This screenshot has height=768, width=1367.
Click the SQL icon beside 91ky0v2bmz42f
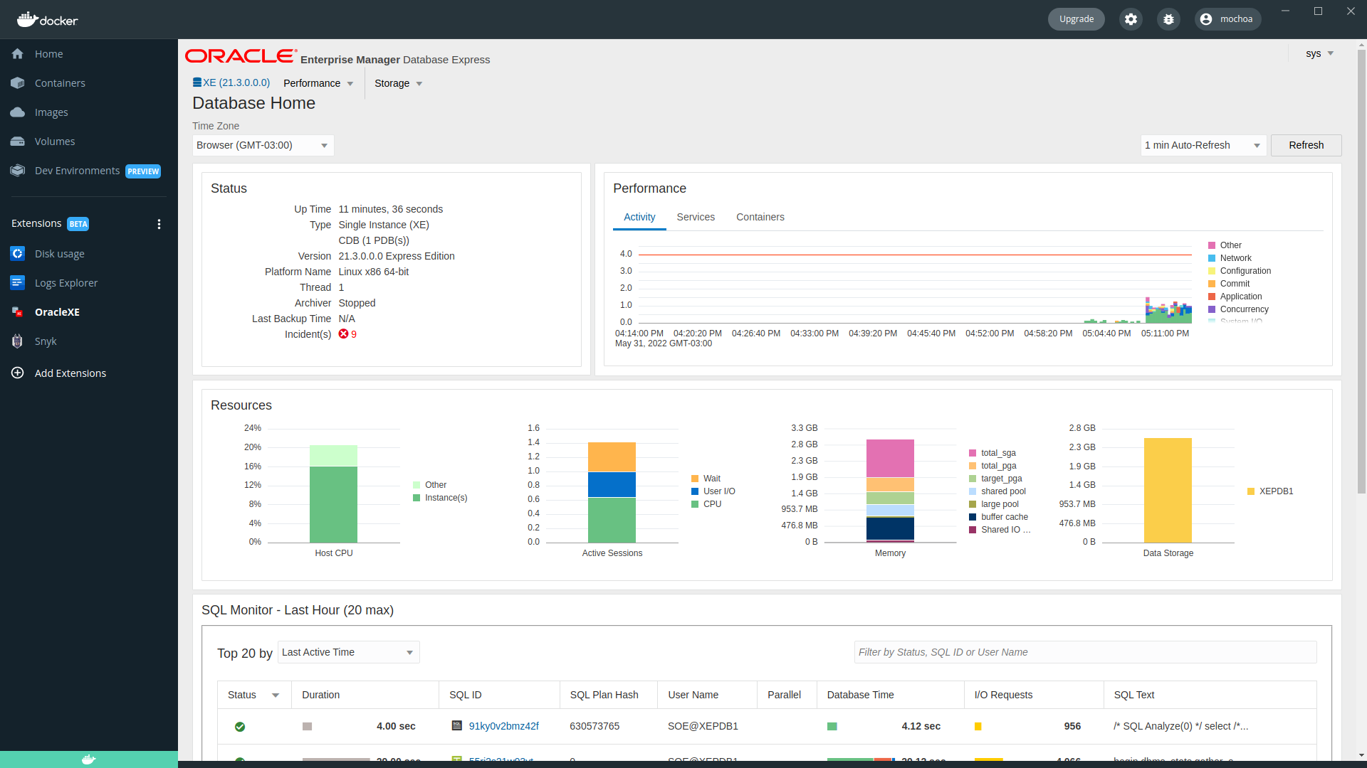click(457, 726)
